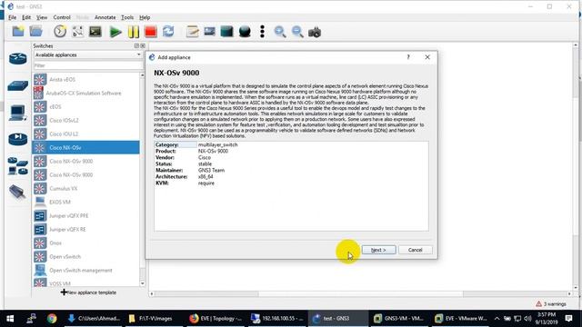
Task: Browse end devices computer icon
Action: pos(18,113)
